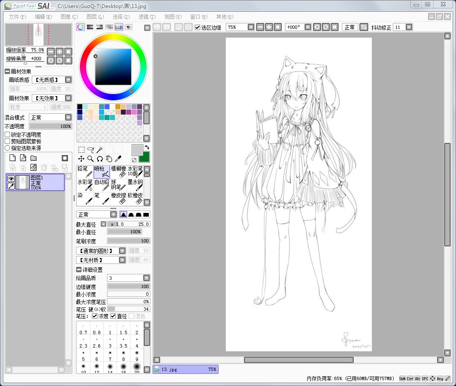Open the 滤镜 menu
456x386 pixels.
pos(146,17)
